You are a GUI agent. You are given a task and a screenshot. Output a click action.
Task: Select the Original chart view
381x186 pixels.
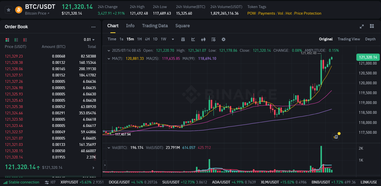click(326, 39)
